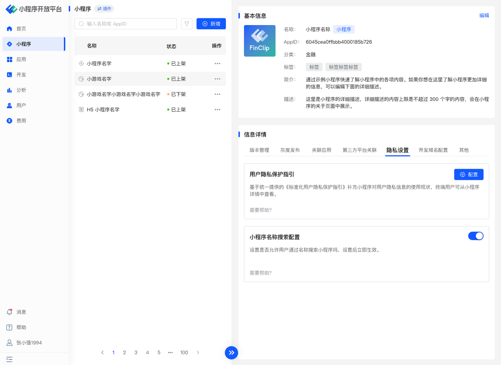The image size is (501, 365).
Task: Open more actions for 小游戏名字 row
Action: (x=217, y=79)
